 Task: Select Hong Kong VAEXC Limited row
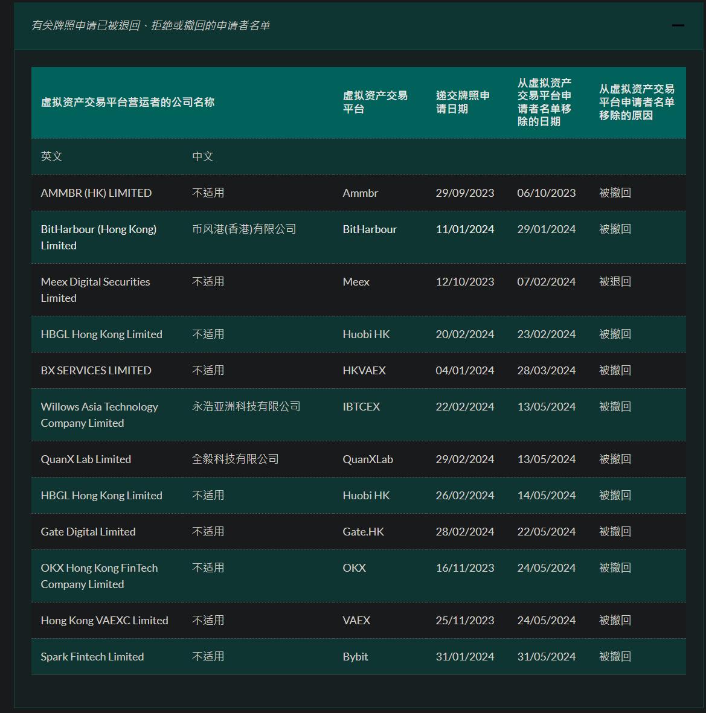coord(104,621)
